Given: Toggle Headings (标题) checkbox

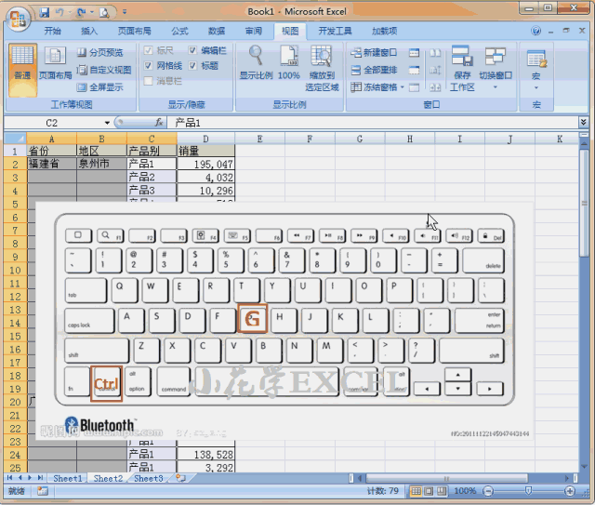Looking at the screenshot, I should point(192,65).
